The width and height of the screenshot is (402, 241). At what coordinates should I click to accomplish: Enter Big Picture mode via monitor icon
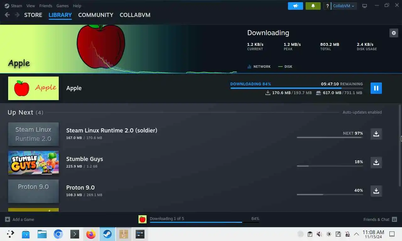365,6
